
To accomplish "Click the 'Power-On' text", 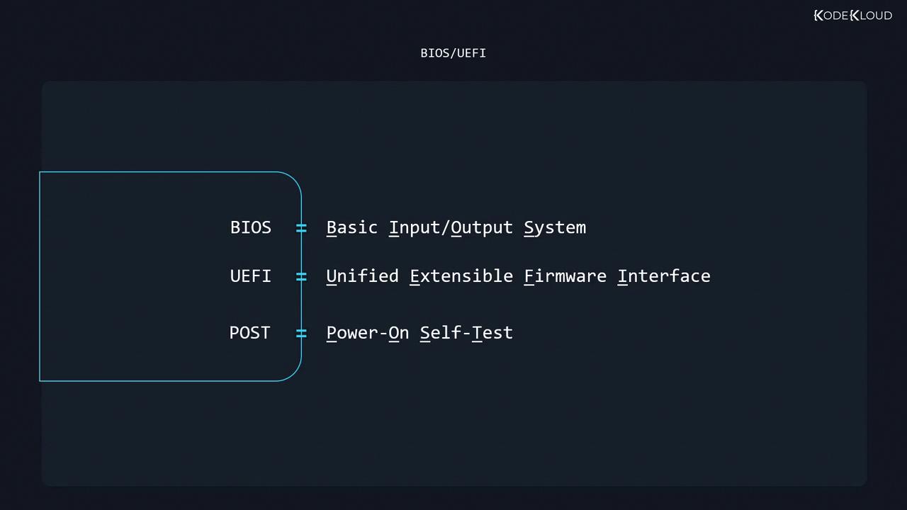I will [x=367, y=333].
